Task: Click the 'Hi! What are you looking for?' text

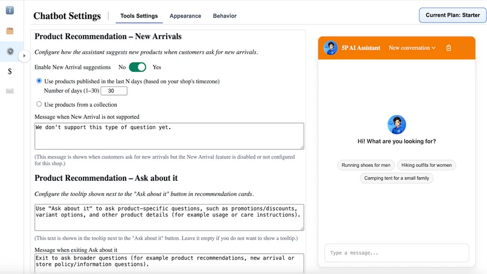Action: [x=397, y=141]
